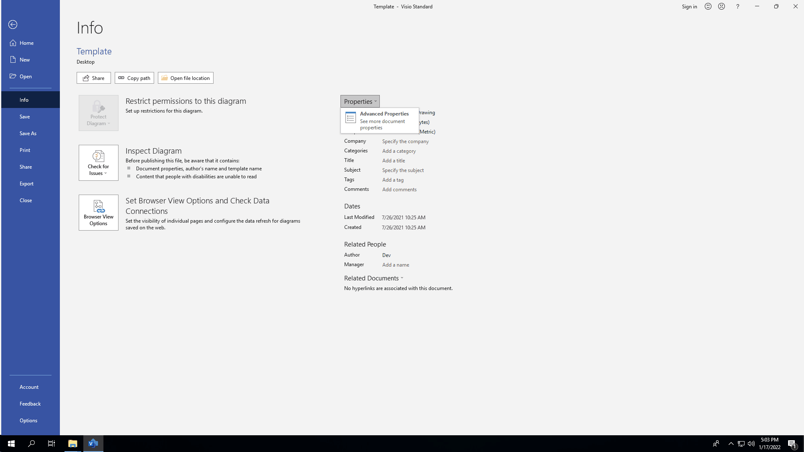Click Add a title input field
This screenshot has height=452, width=804.
coord(393,161)
